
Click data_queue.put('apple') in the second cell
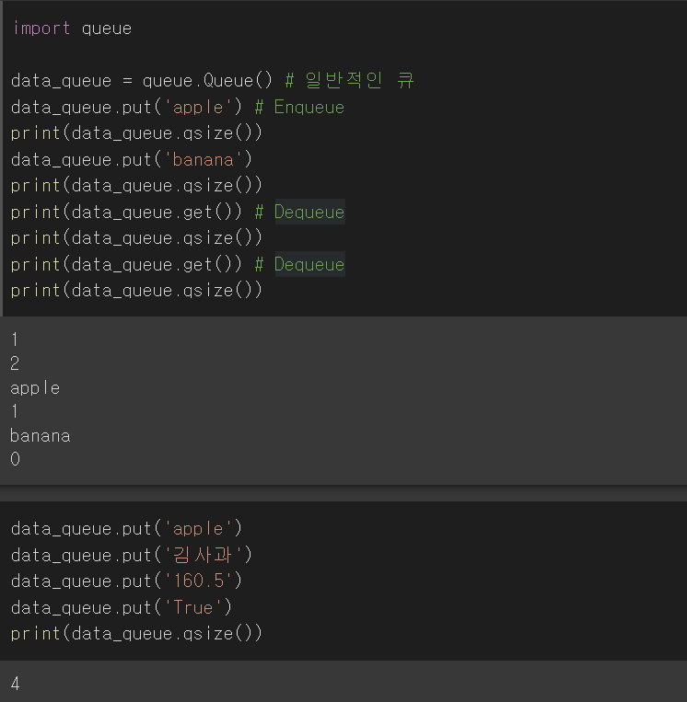tap(126, 529)
